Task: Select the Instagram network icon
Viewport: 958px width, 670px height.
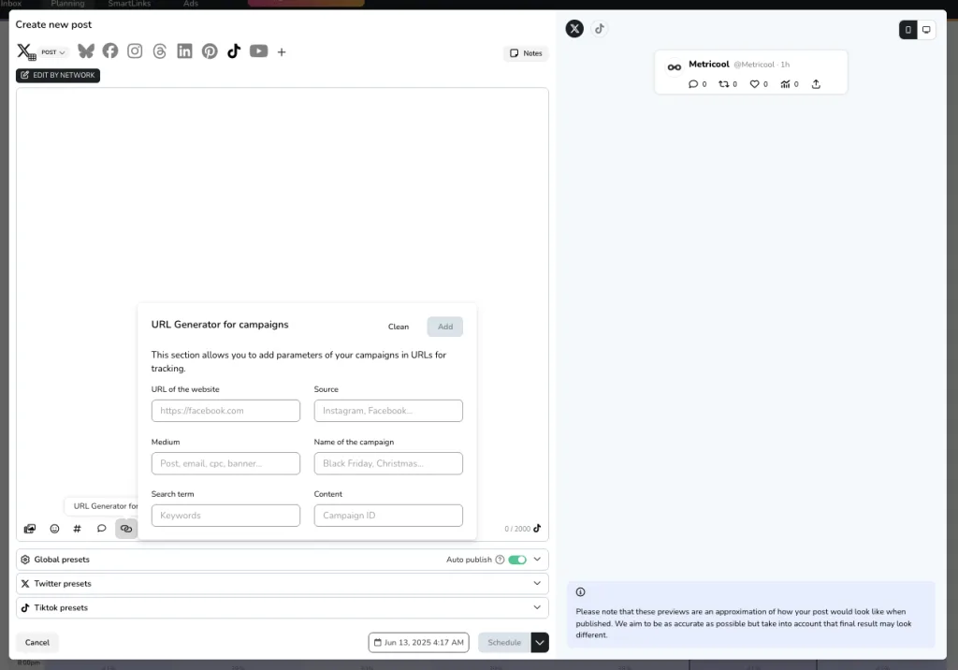Action: coord(135,51)
